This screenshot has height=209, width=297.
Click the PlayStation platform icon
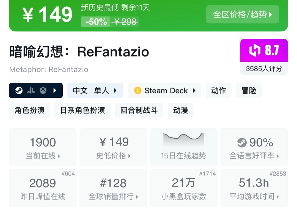[x=31, y=91]
